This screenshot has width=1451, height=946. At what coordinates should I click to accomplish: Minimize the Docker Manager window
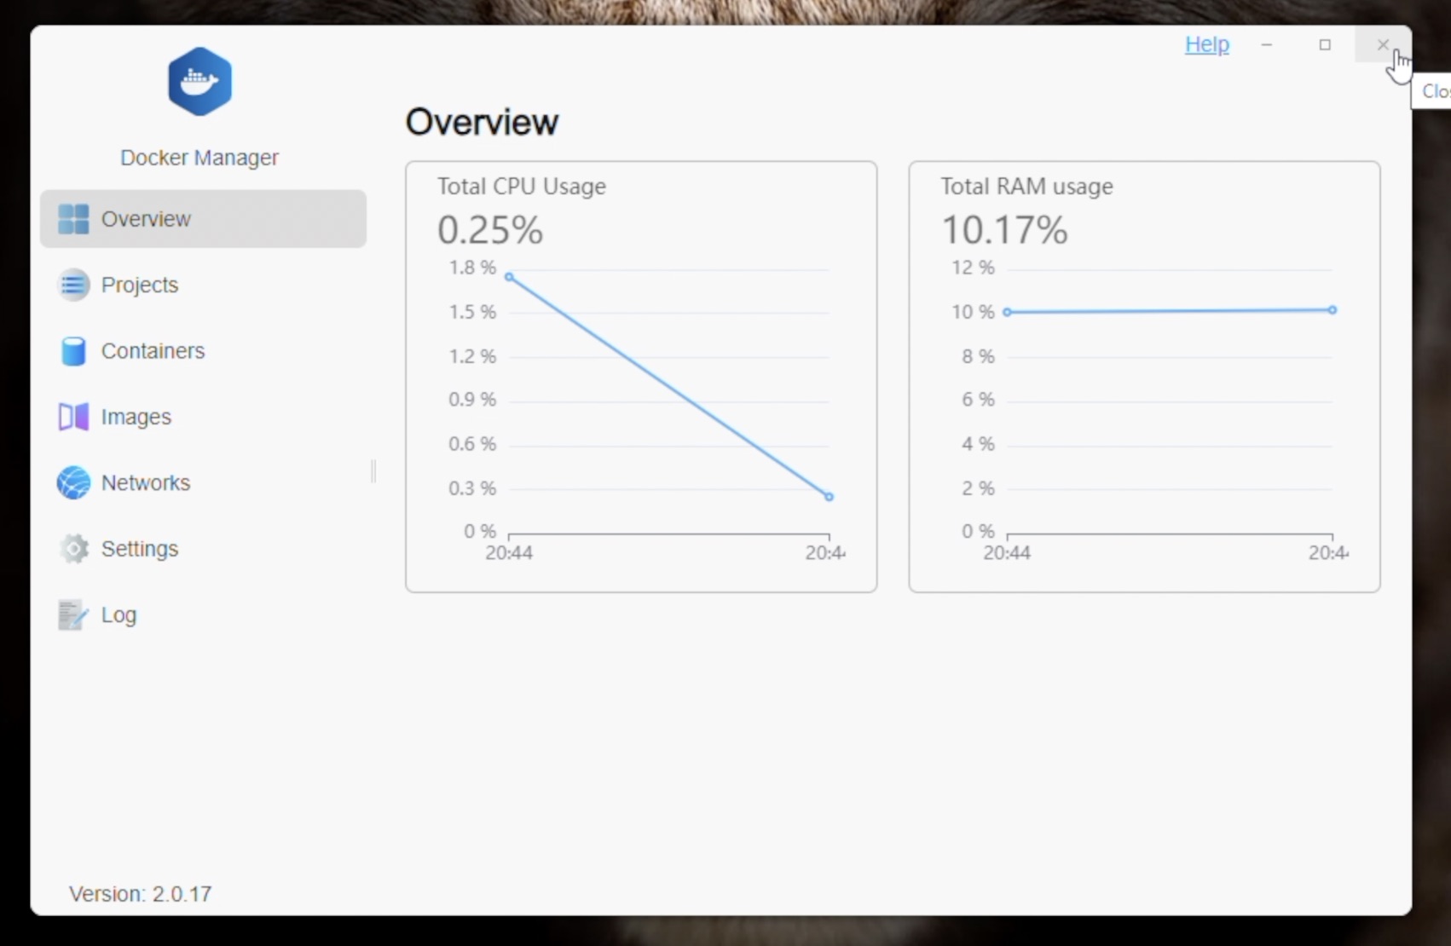(1267, 44)
